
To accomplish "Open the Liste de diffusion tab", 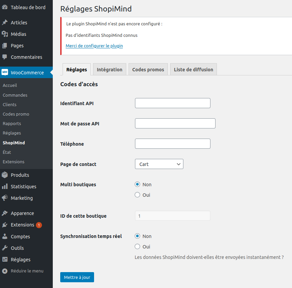I will (x=194, y=69).
